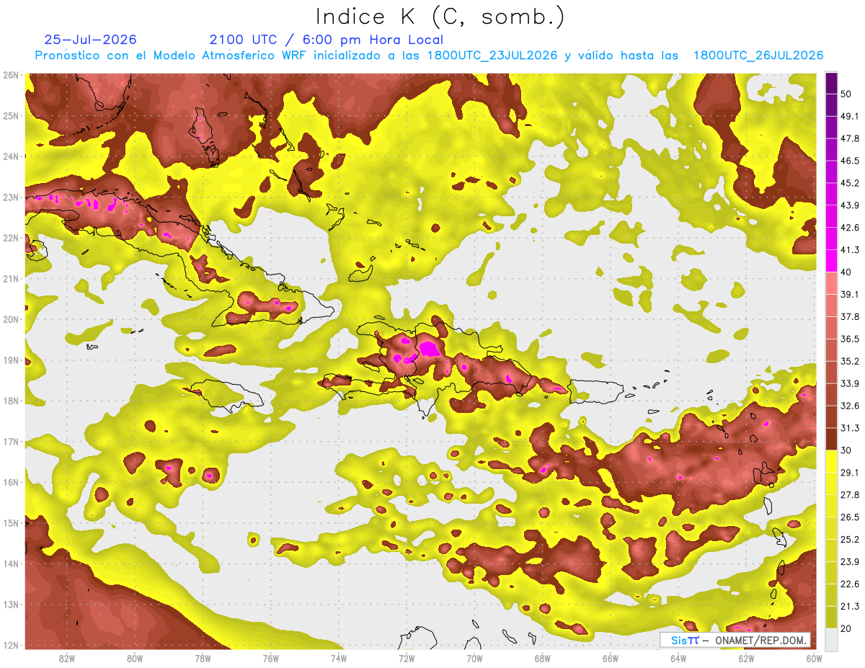Screen dimensions: 865x668
Task: Click the longitude axis label "76W"
Action: pyautogui.click(x=270, y=658)
